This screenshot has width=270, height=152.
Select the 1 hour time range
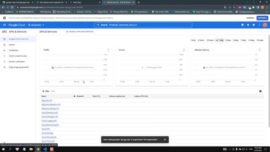(x=193, y=40)
